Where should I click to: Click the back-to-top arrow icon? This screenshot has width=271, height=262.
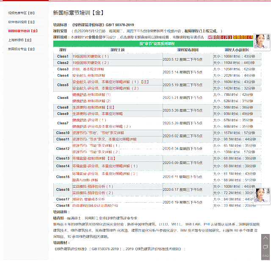[265, 239]
